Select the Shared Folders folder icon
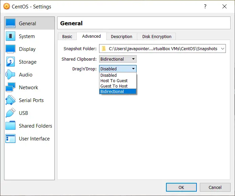The image size is (235, 196). tap(10, 125)
